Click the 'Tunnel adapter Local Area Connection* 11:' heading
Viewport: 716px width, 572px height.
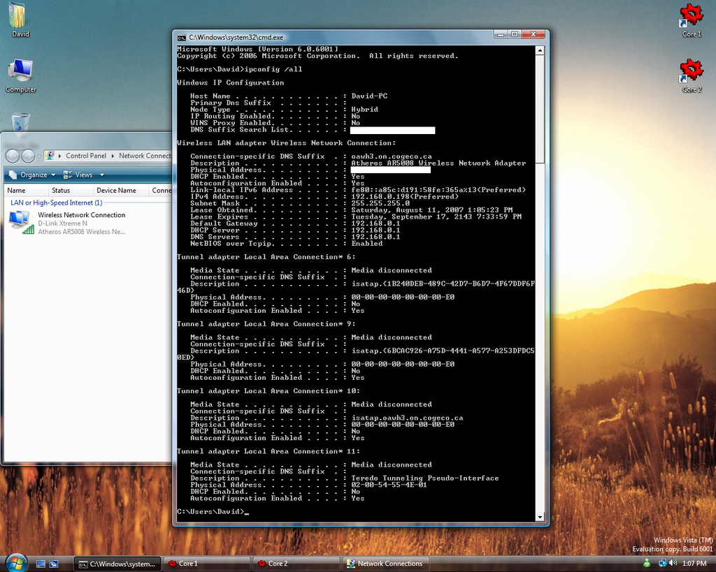click(x=268, y=451)
